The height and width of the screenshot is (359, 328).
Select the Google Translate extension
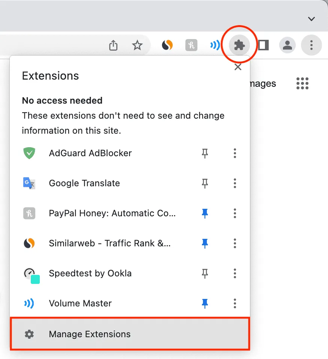(x=84, y=183)
